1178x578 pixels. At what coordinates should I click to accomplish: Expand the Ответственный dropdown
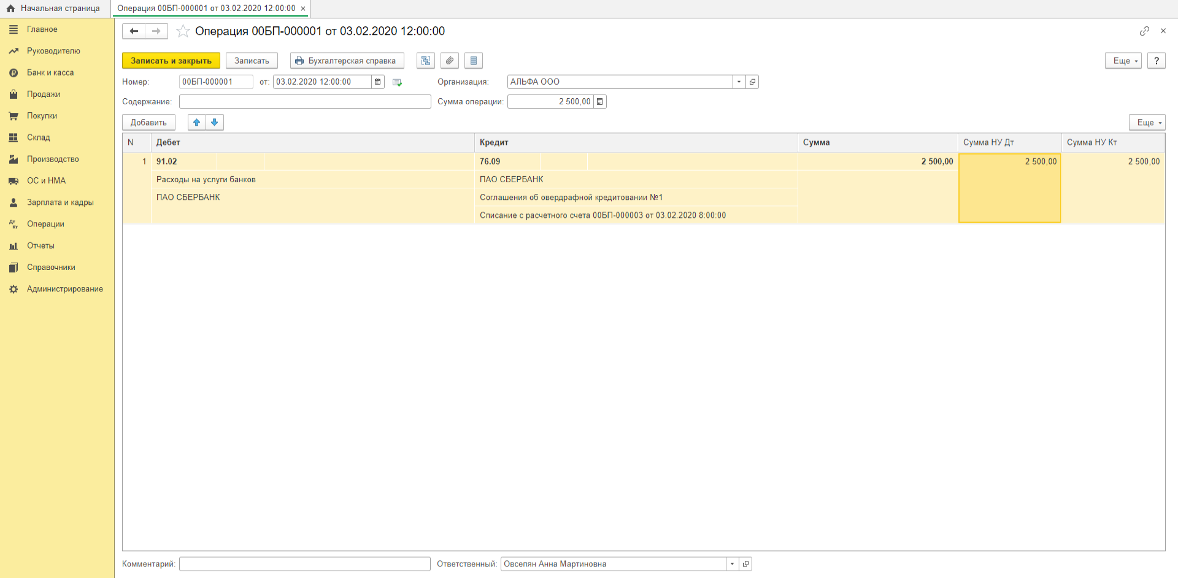732,564
